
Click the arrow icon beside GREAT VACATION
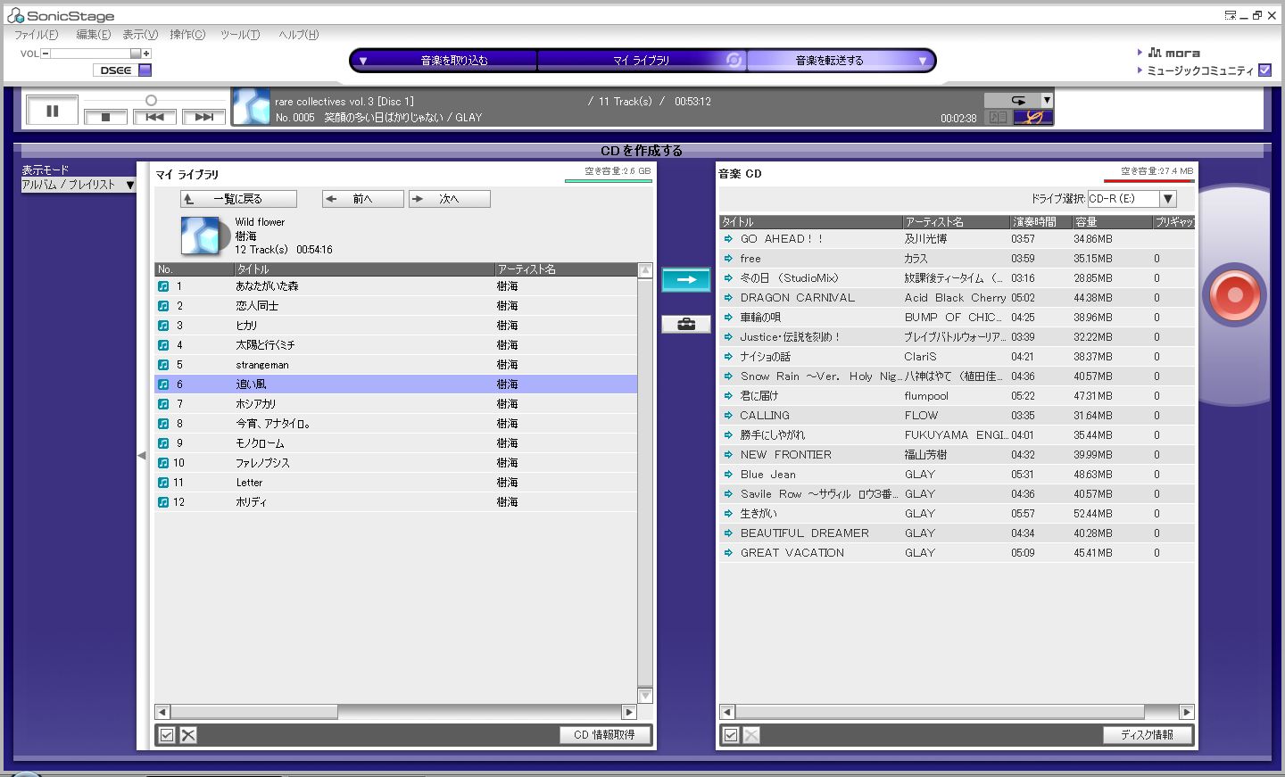[x=728, y=553]
